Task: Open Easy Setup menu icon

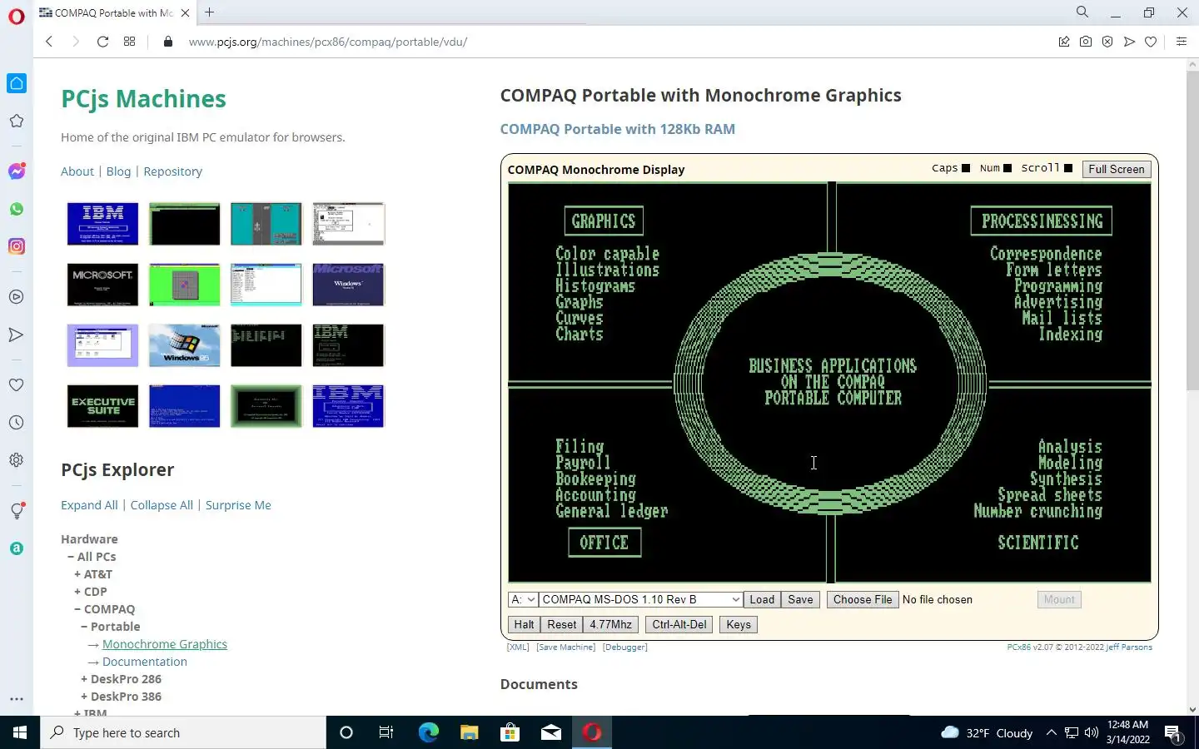Action: 1181,42
